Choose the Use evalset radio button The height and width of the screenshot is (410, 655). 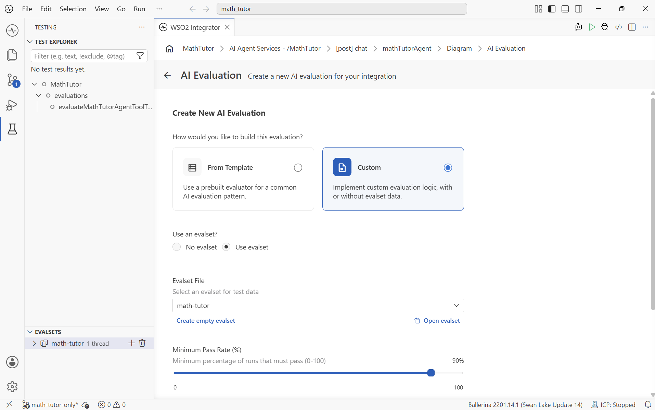226,247
